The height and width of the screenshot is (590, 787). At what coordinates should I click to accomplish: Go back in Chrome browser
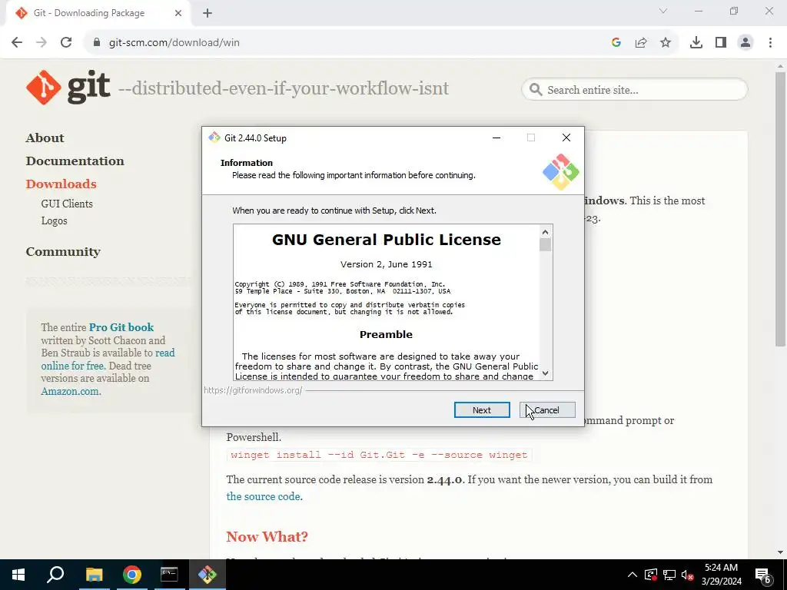click(17, 43)
